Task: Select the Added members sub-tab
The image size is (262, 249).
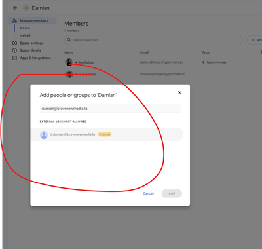Action: (25, 28)
